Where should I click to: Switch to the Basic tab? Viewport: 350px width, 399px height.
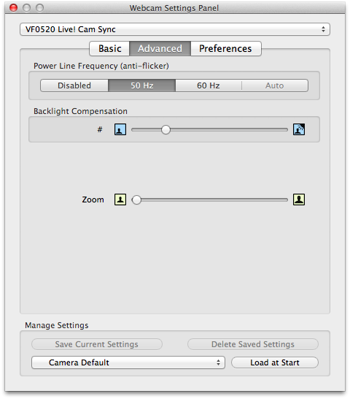click(x=109, y=48)
